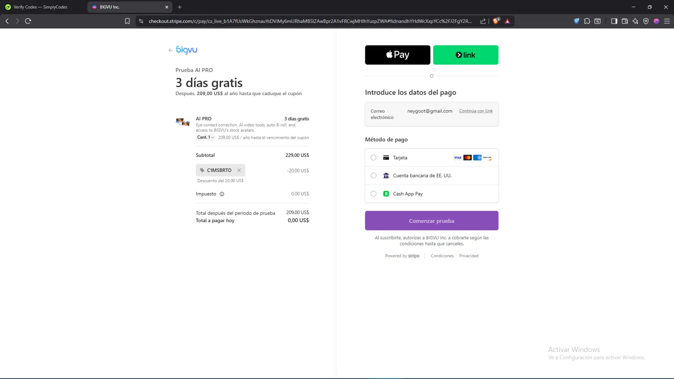Close the BIGVU Inc. tab

tap(167, 7)
